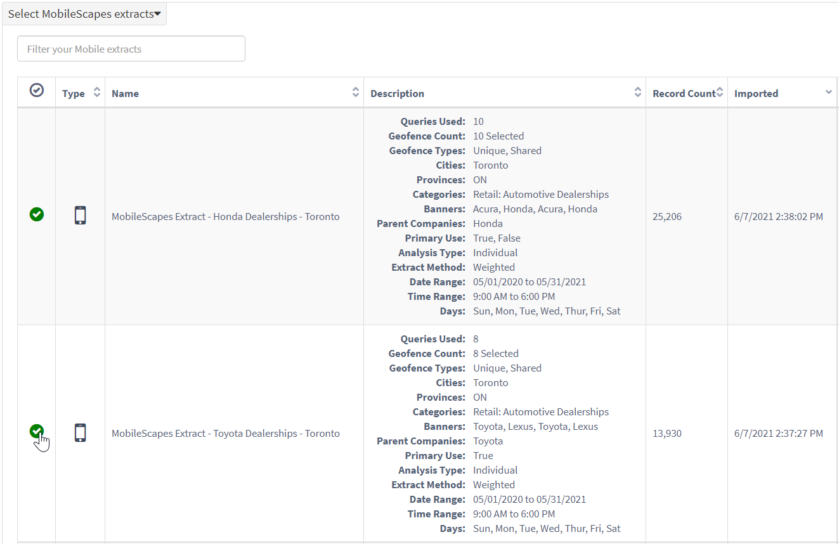This screenshot has width=839, height=544.
Task: Click Primary Use value True, False
Action: (x=497, y=238)
